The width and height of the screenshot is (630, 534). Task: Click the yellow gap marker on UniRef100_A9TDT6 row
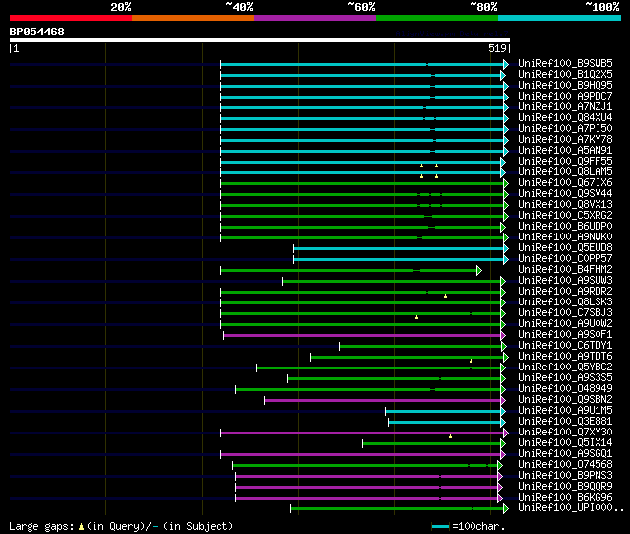coord(471,362)
